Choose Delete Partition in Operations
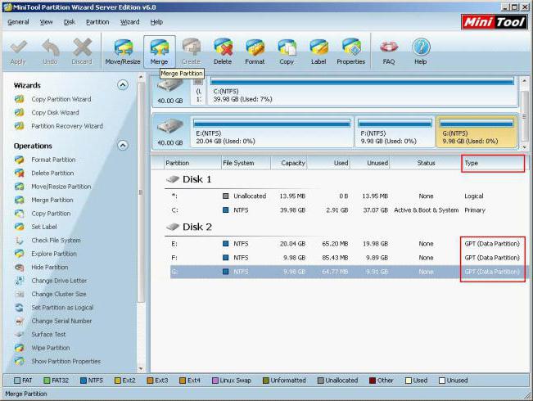 tap(52, 173)
